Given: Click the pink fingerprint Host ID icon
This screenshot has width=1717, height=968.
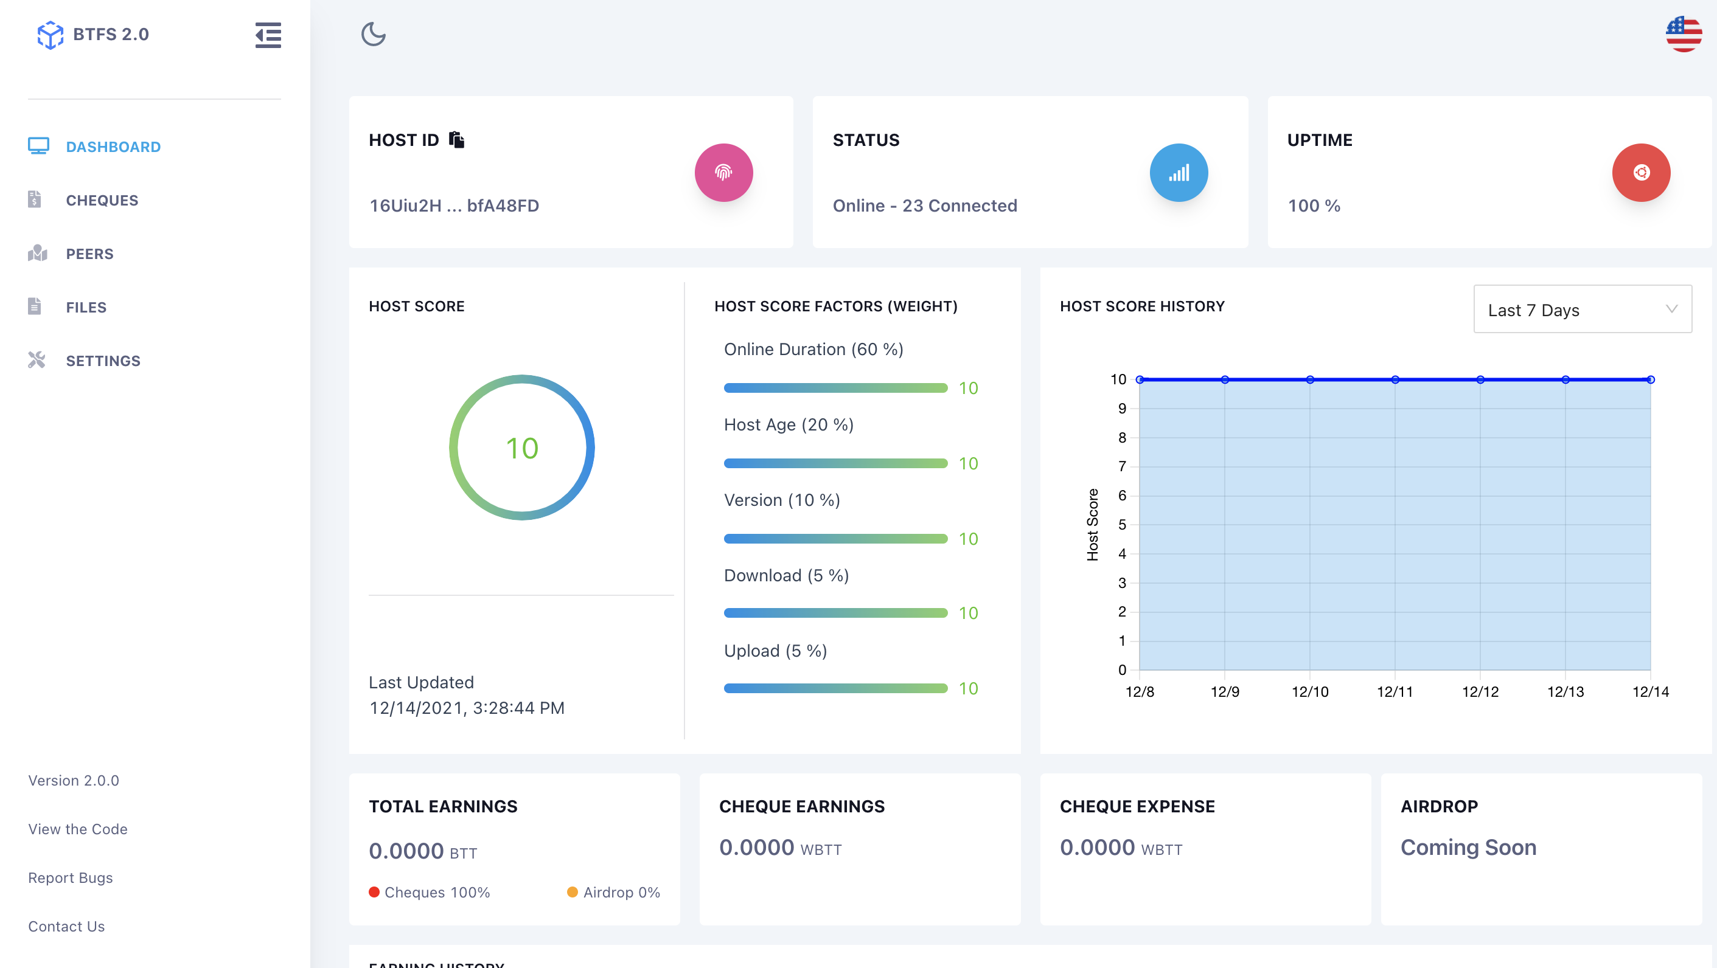Looking at the screenshot, I should click(723, 173).
